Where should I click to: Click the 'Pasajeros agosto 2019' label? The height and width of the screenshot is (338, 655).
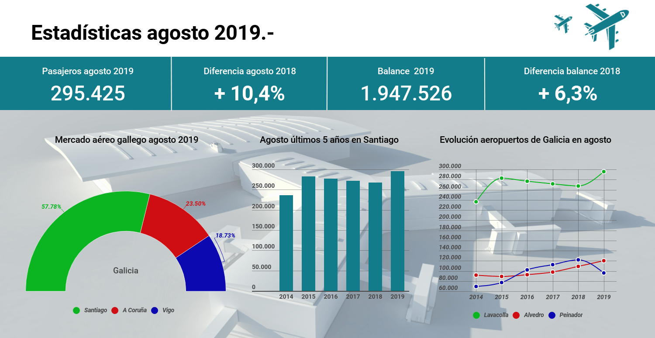[88, 71]
